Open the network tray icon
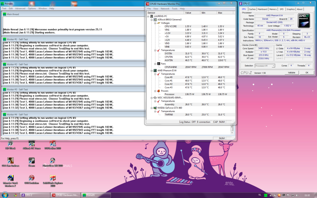The width and height of the screenshot is (317, 198). pos(293,195)
